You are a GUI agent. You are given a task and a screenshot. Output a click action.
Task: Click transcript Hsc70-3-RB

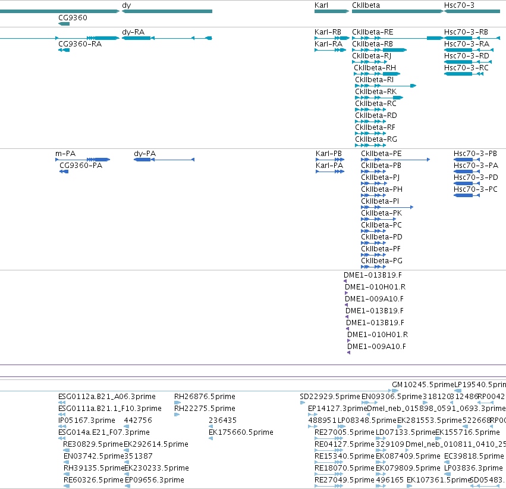pyautogui.click(x=466, y=32)
